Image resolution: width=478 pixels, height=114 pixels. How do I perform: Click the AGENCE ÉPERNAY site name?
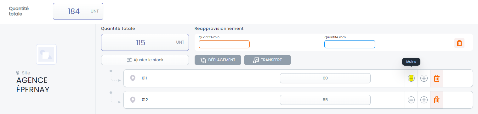[33, 85]
